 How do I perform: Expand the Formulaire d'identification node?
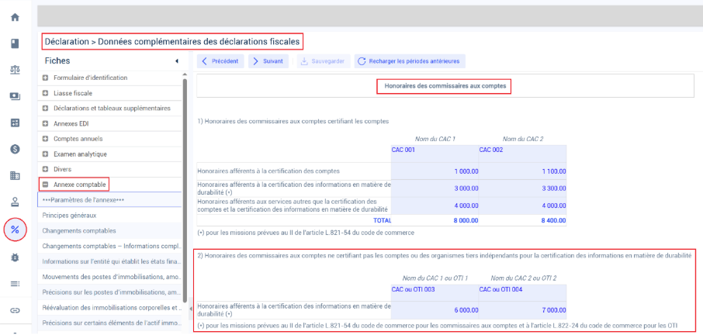click(x=45, y=78)
